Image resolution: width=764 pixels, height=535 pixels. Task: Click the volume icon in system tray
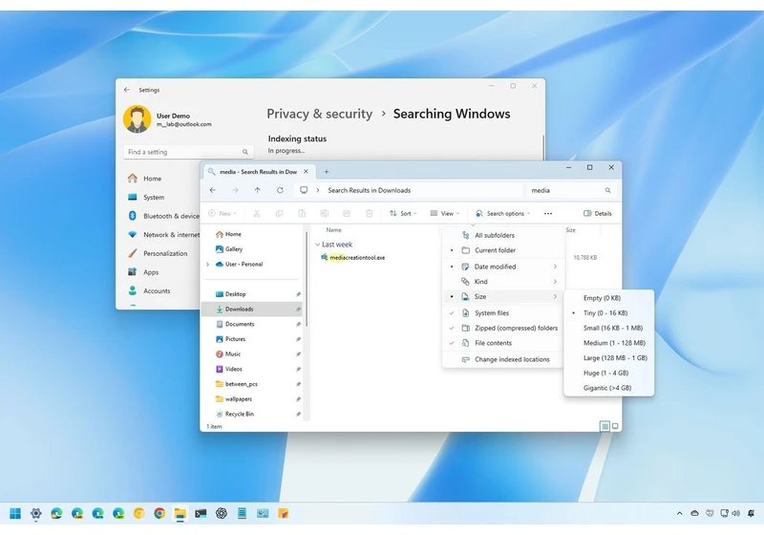[x=735, y=513]
